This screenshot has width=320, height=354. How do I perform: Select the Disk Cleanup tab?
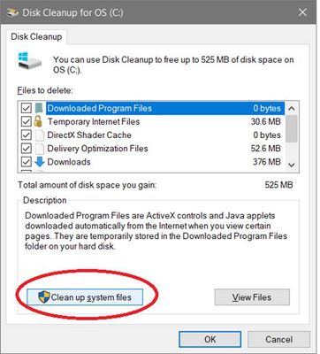pos(36,37)
